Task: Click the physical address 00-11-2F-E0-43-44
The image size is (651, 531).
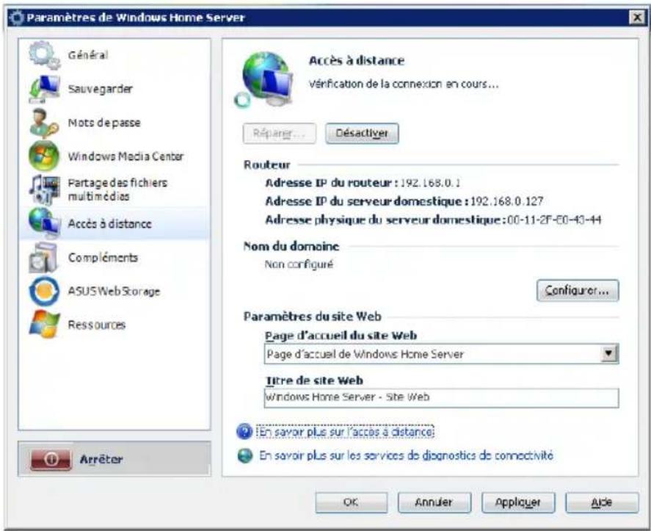Action: coord(554,220)
